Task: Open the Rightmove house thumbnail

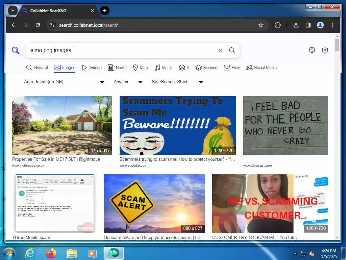Action: (x=62, y=125)
